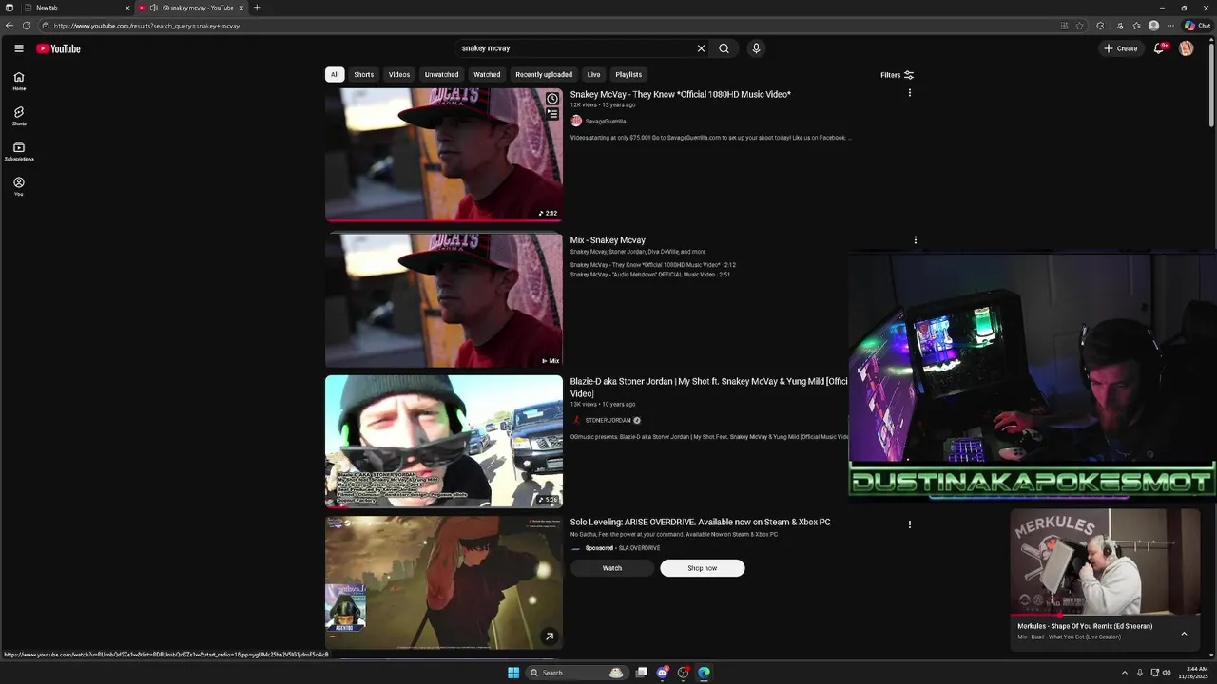Open more options for They Know video

point(910,93)
